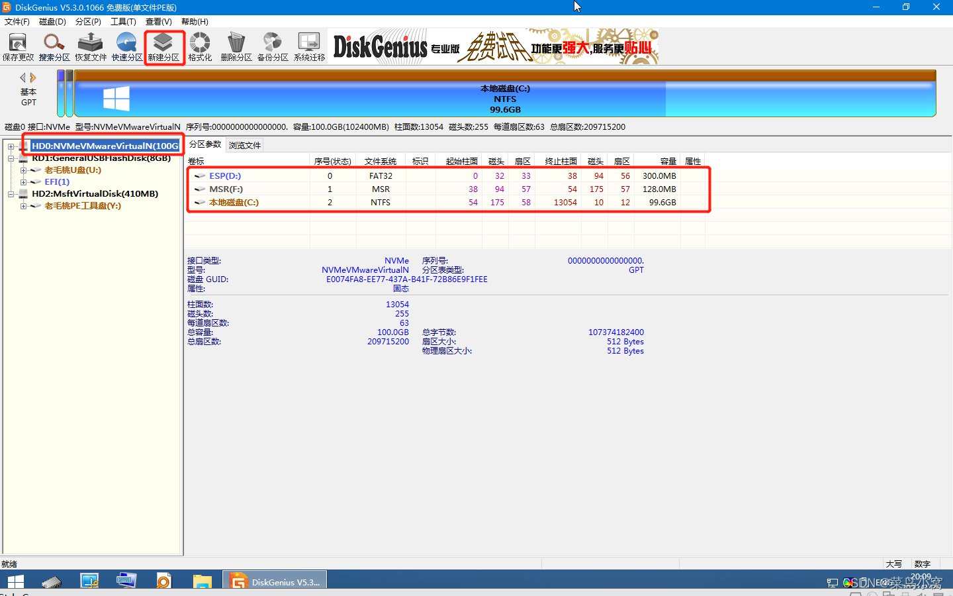Click the Save Changes (保存更改) toolbar icon

[18, 47]
